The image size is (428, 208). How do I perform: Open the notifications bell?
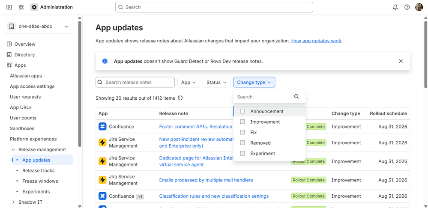pyautogui.click(x=395, y=7)
